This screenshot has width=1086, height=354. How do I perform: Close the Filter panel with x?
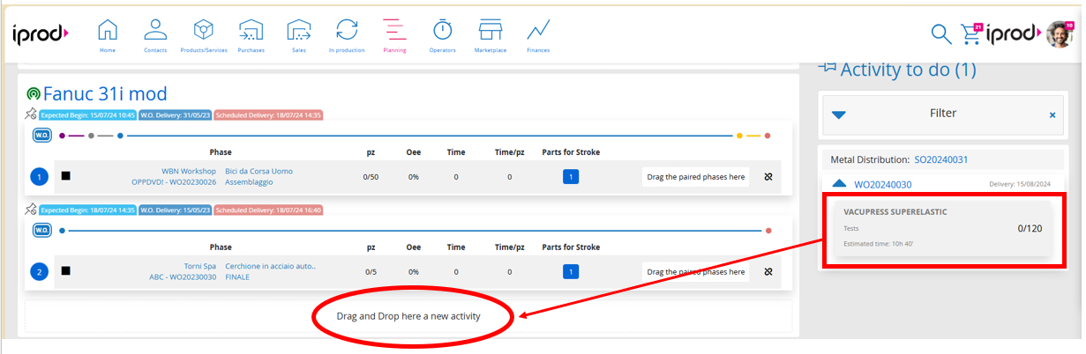click(x=1052, y=114)
